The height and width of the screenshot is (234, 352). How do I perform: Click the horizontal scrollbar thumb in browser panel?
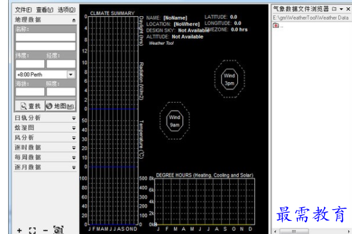click(294, 232)
